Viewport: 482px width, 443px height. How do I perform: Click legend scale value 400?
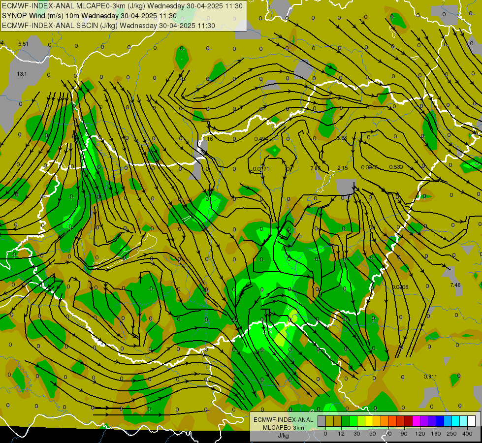pos(467,434)
